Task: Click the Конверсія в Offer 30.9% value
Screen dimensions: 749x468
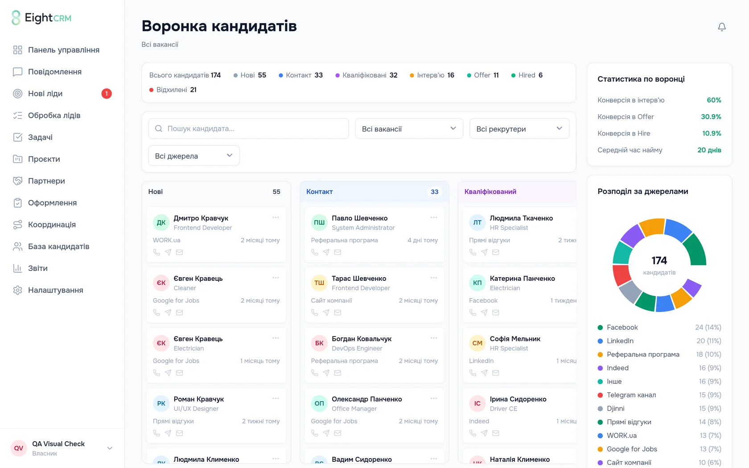Action: (711, 117)
